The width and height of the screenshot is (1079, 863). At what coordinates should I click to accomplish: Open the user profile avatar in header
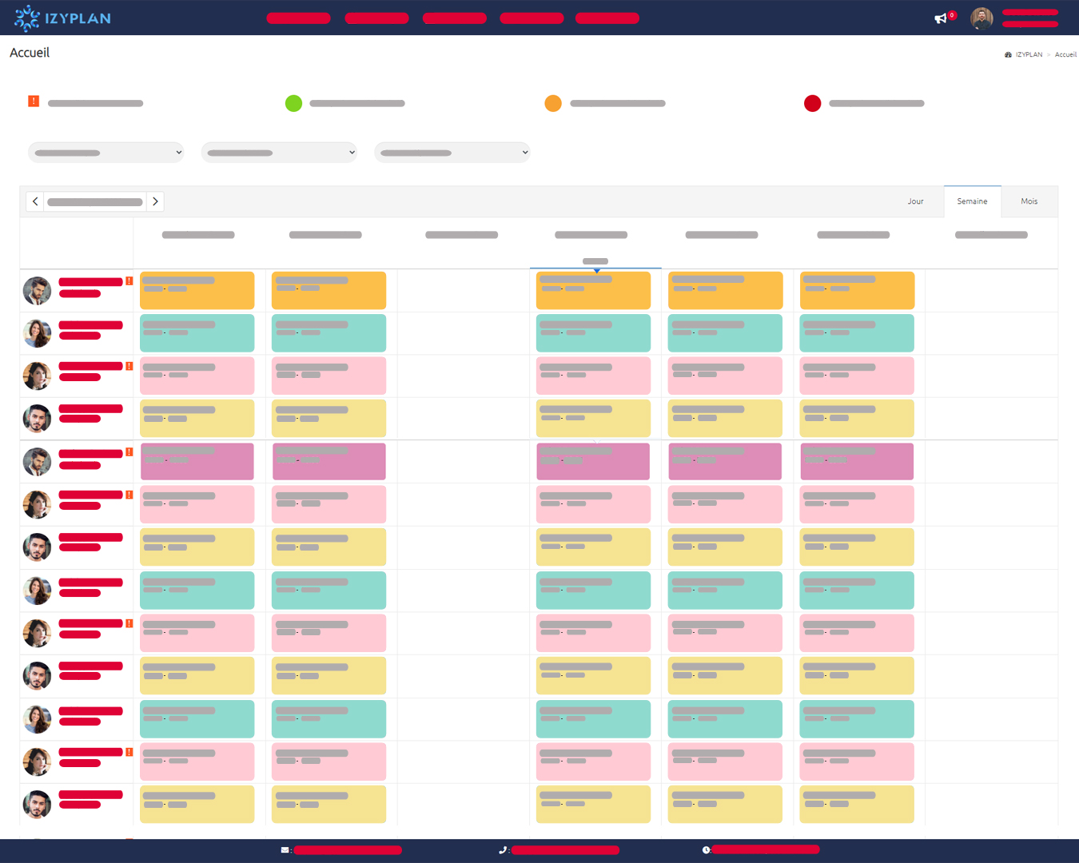point(981,18)
